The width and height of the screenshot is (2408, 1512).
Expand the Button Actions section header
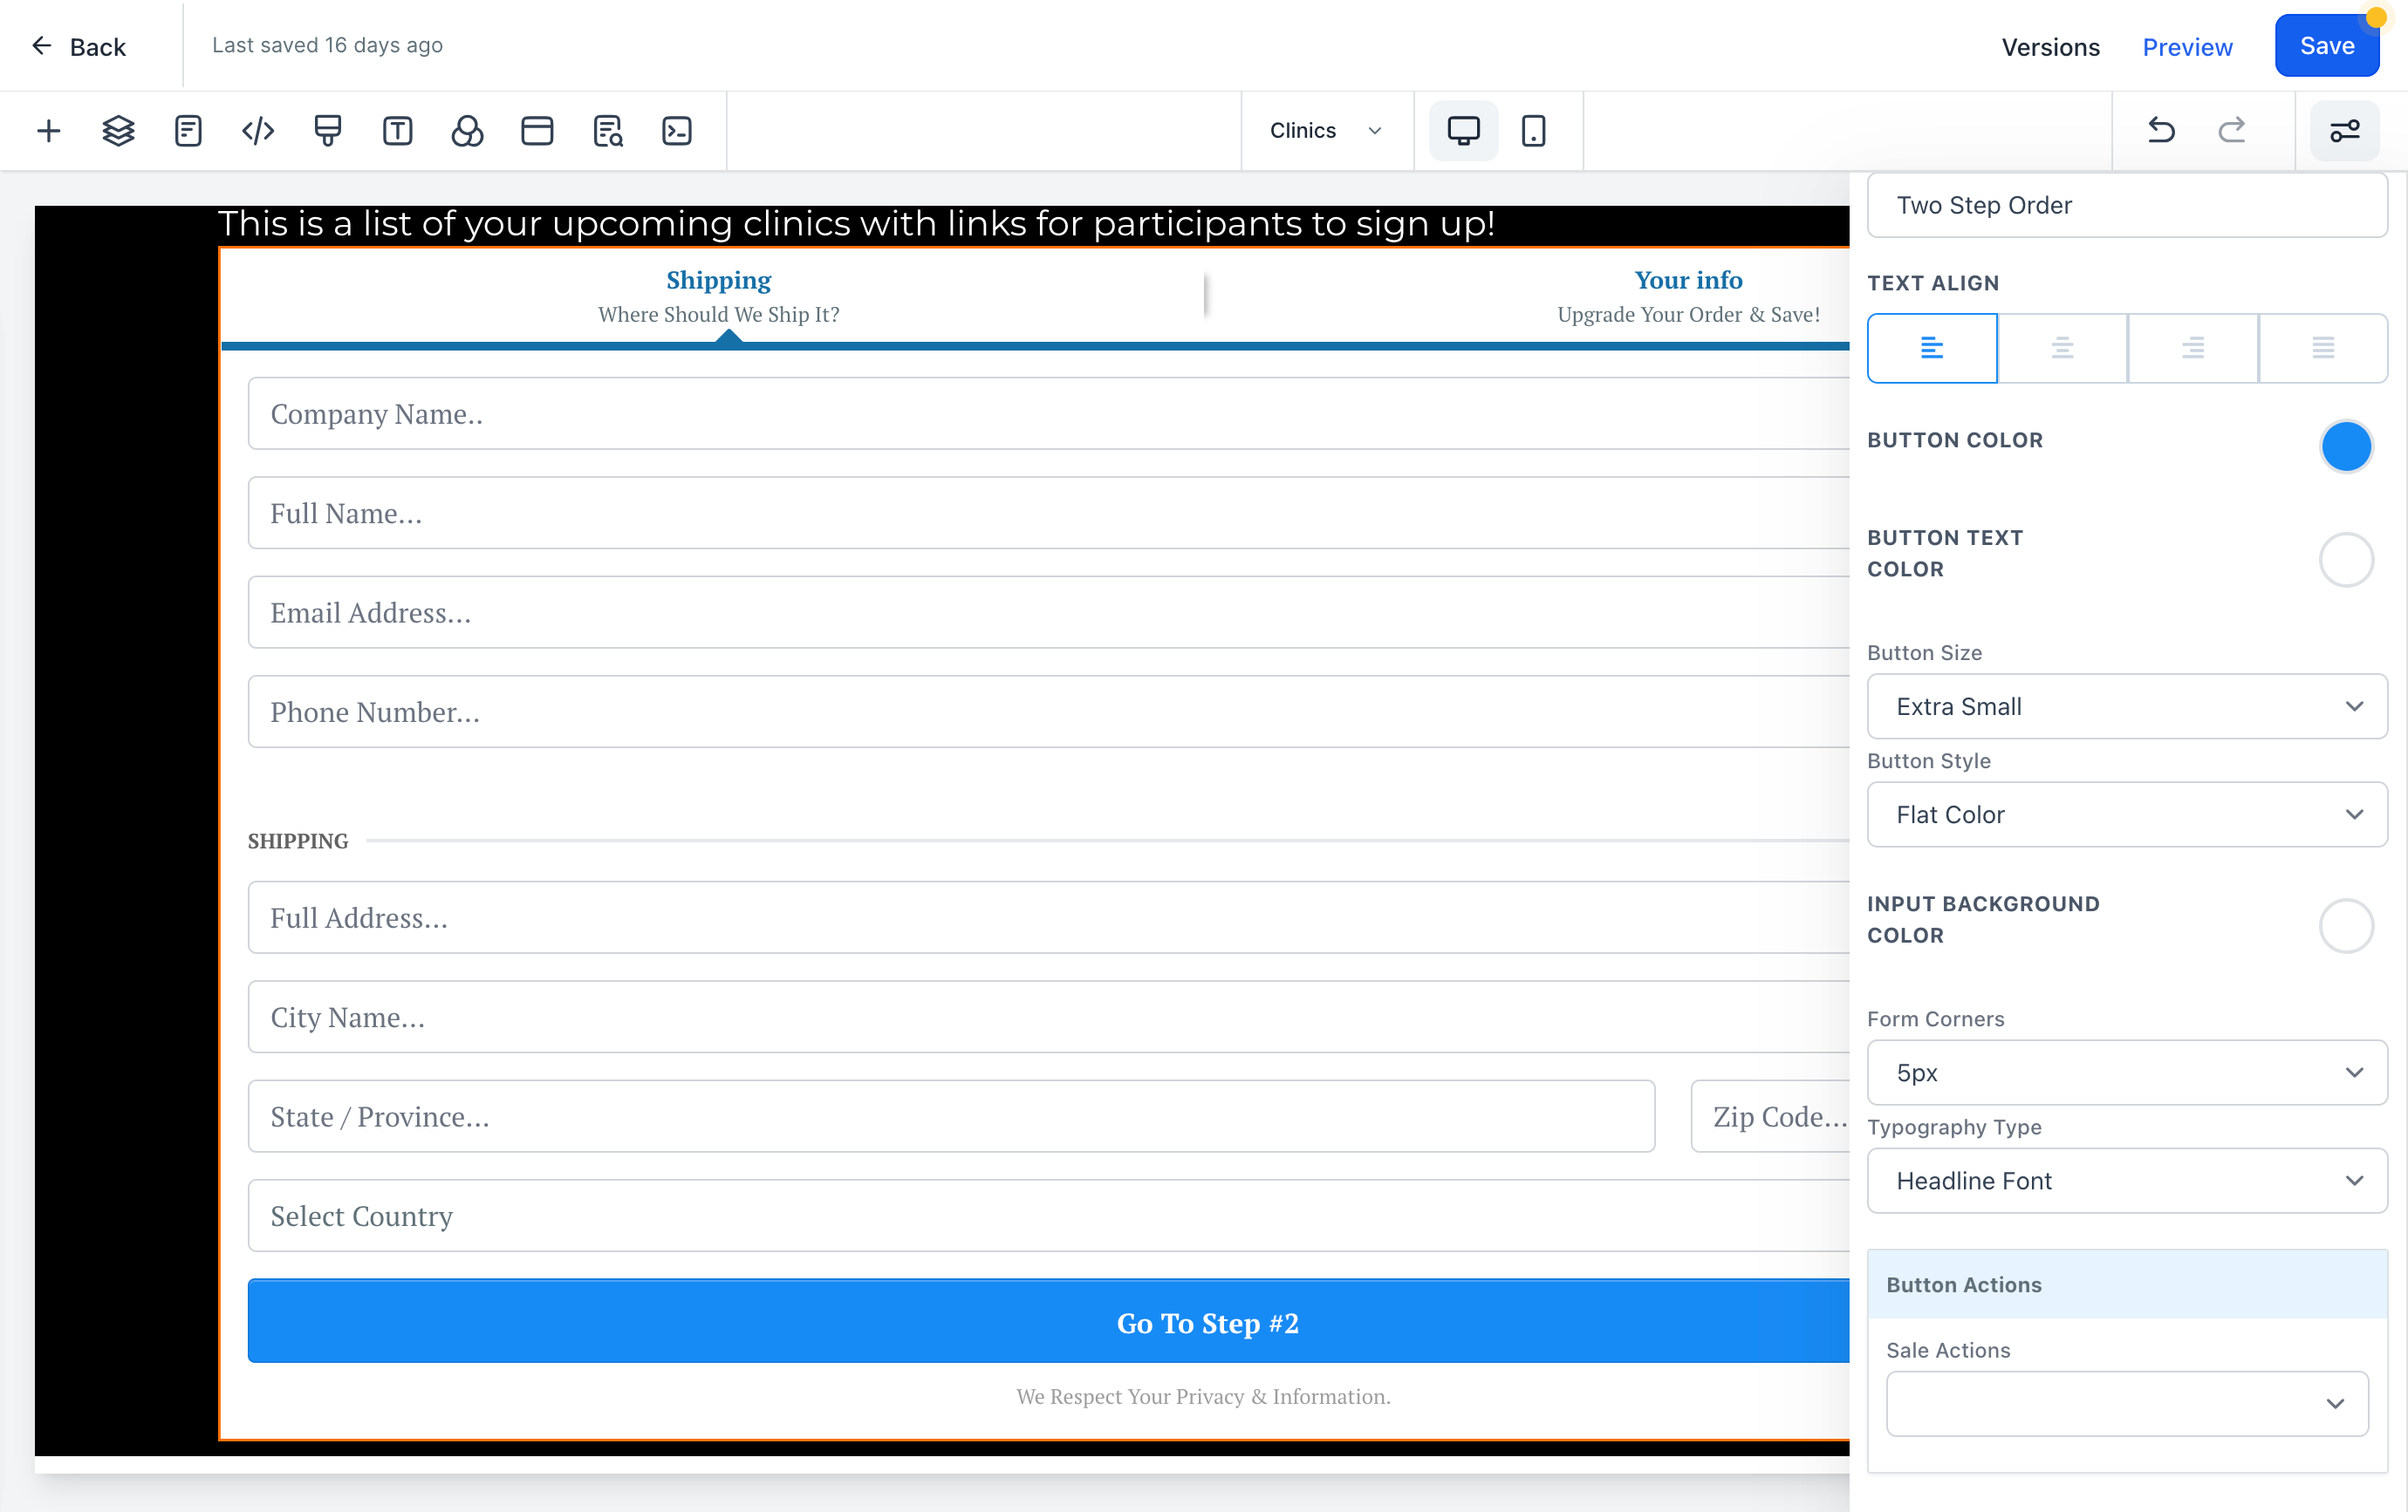2127,1284
